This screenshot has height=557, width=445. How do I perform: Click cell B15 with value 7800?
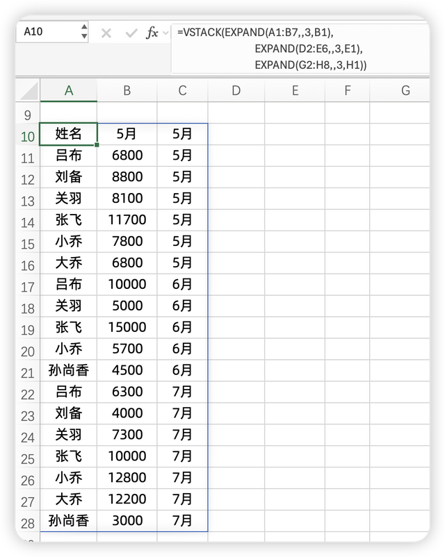point(127,242)
